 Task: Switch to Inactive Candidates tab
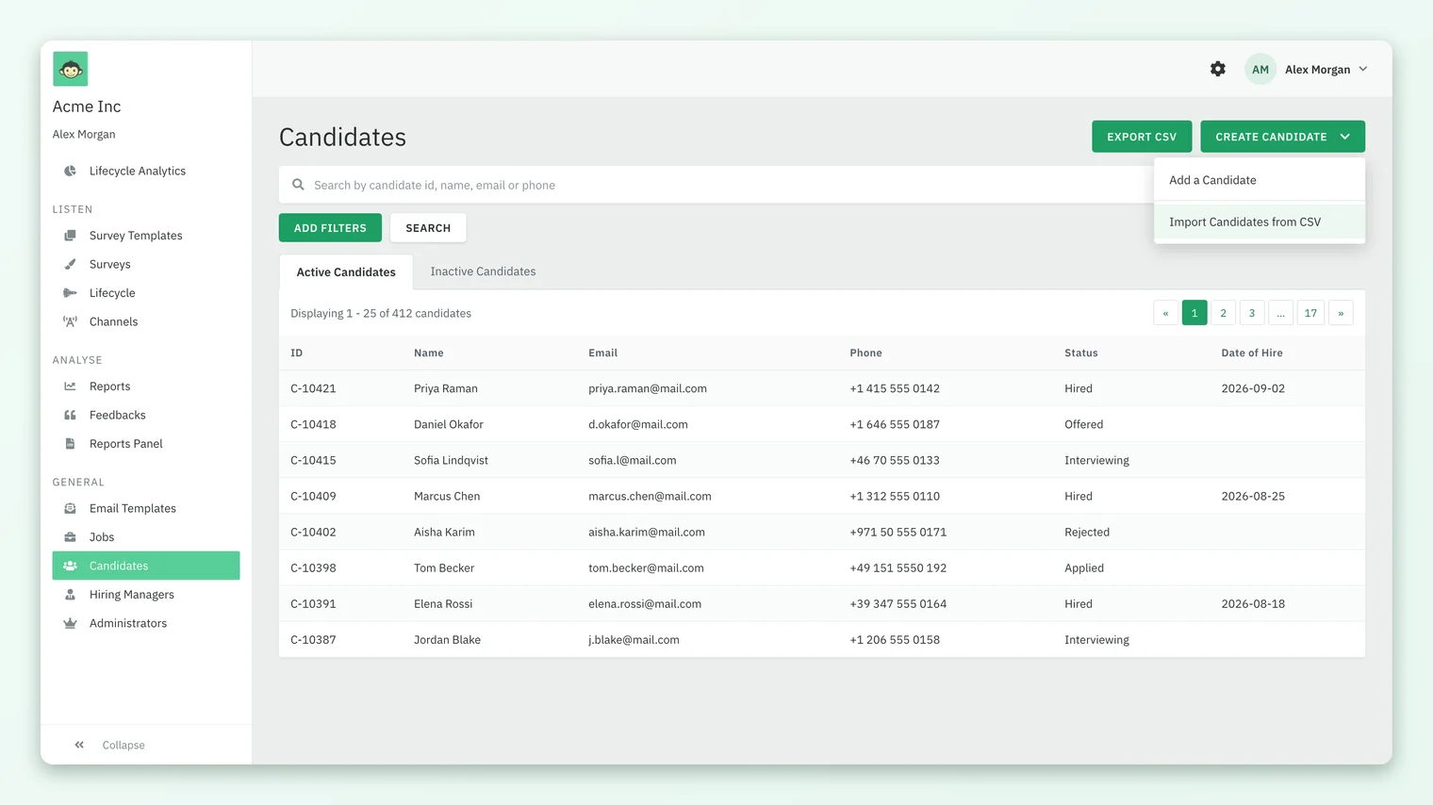(x=483, y=271)
